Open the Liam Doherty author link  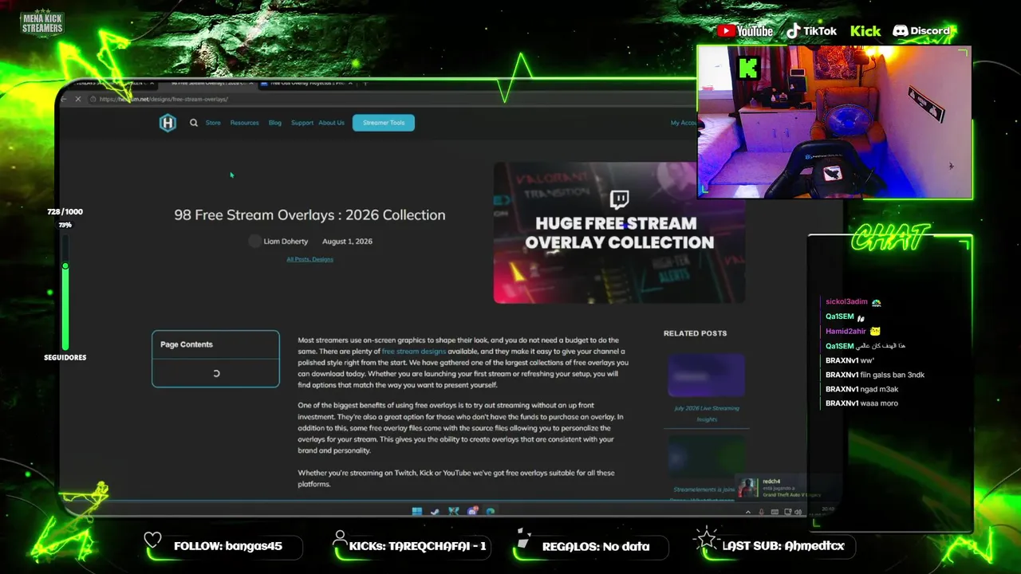pyautogui.click(x=286, y=241)
